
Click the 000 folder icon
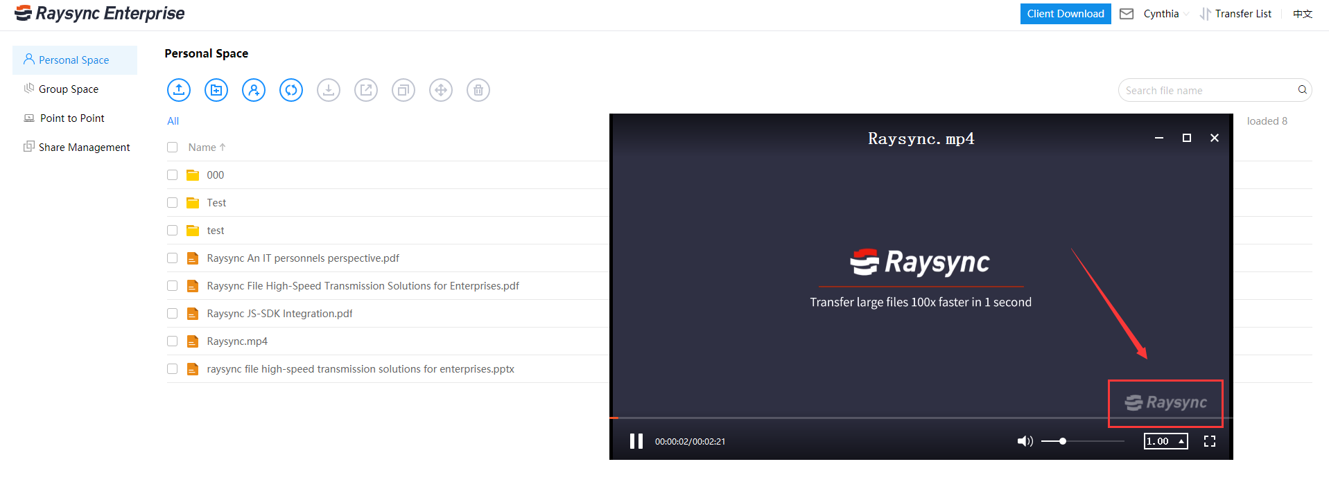point(193,175)
